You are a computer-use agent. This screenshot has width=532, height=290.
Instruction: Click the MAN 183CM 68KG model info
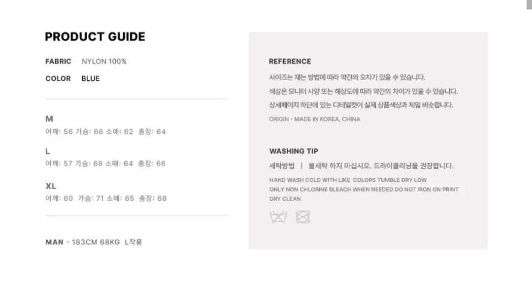click(x=94, y=242)
